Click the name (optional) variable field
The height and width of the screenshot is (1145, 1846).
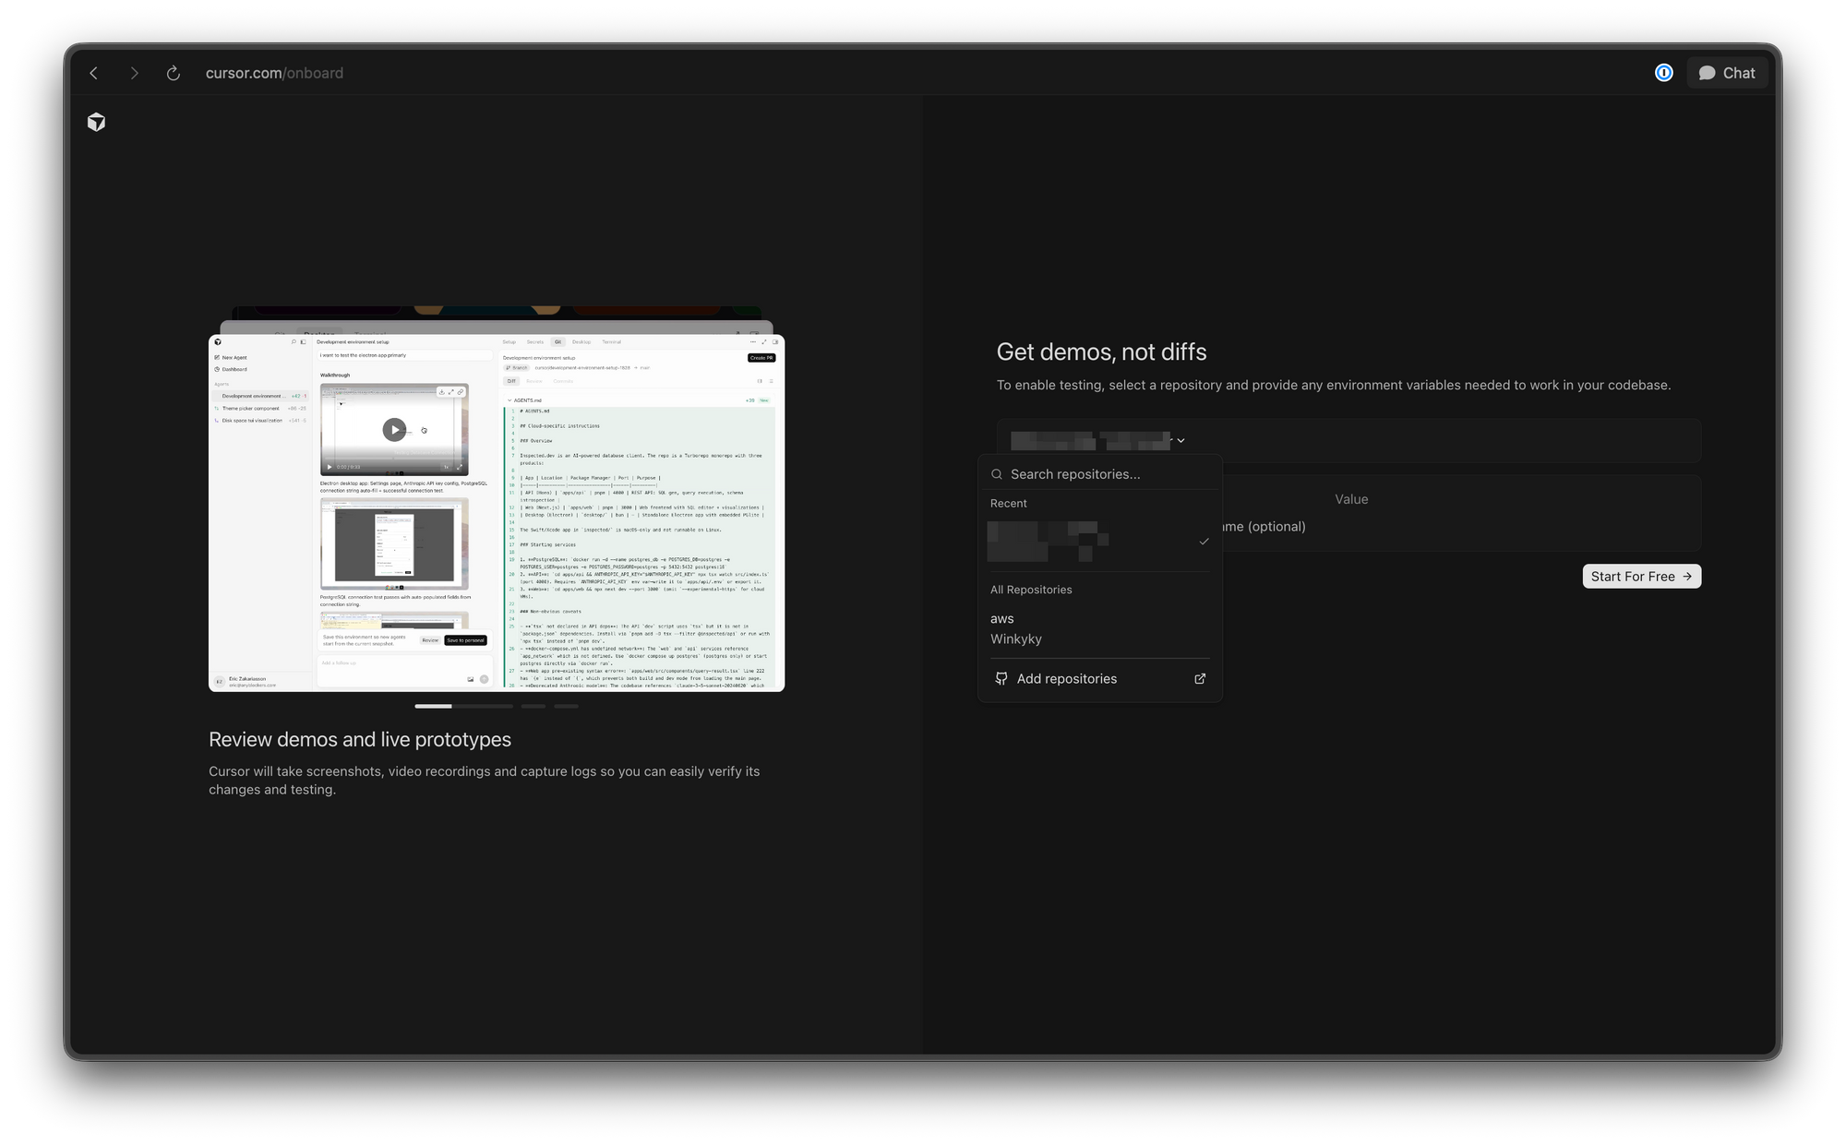click(x=1265, y=526)
